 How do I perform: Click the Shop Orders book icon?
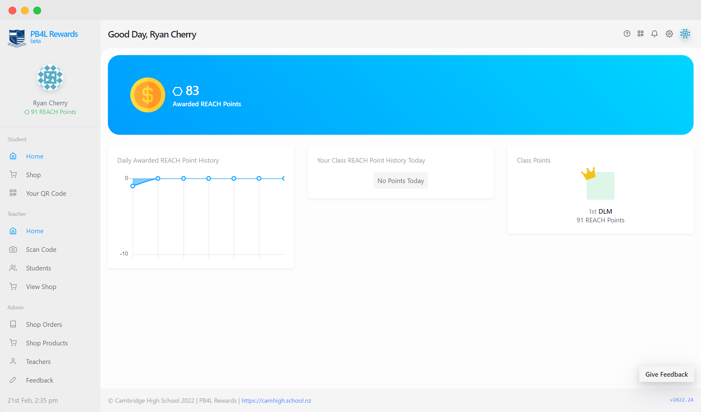pyautogui.click(x=13, y=324)
